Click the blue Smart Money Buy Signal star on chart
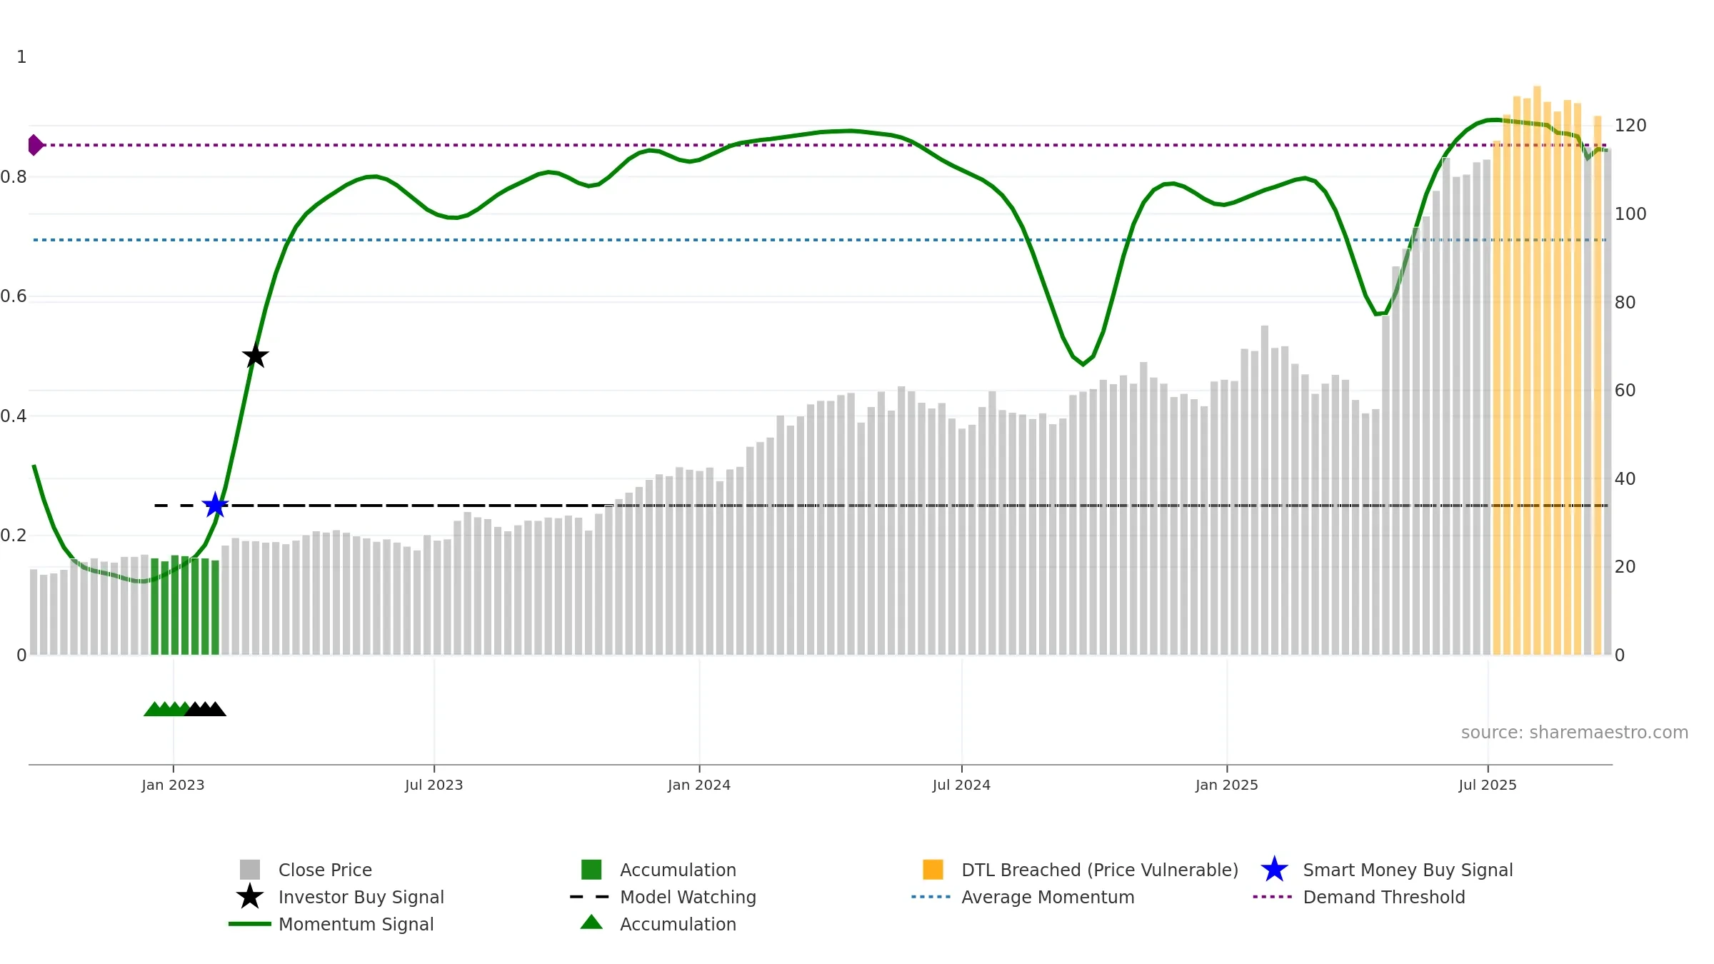Screen dimensions: 1714x964 coord(215,505)
